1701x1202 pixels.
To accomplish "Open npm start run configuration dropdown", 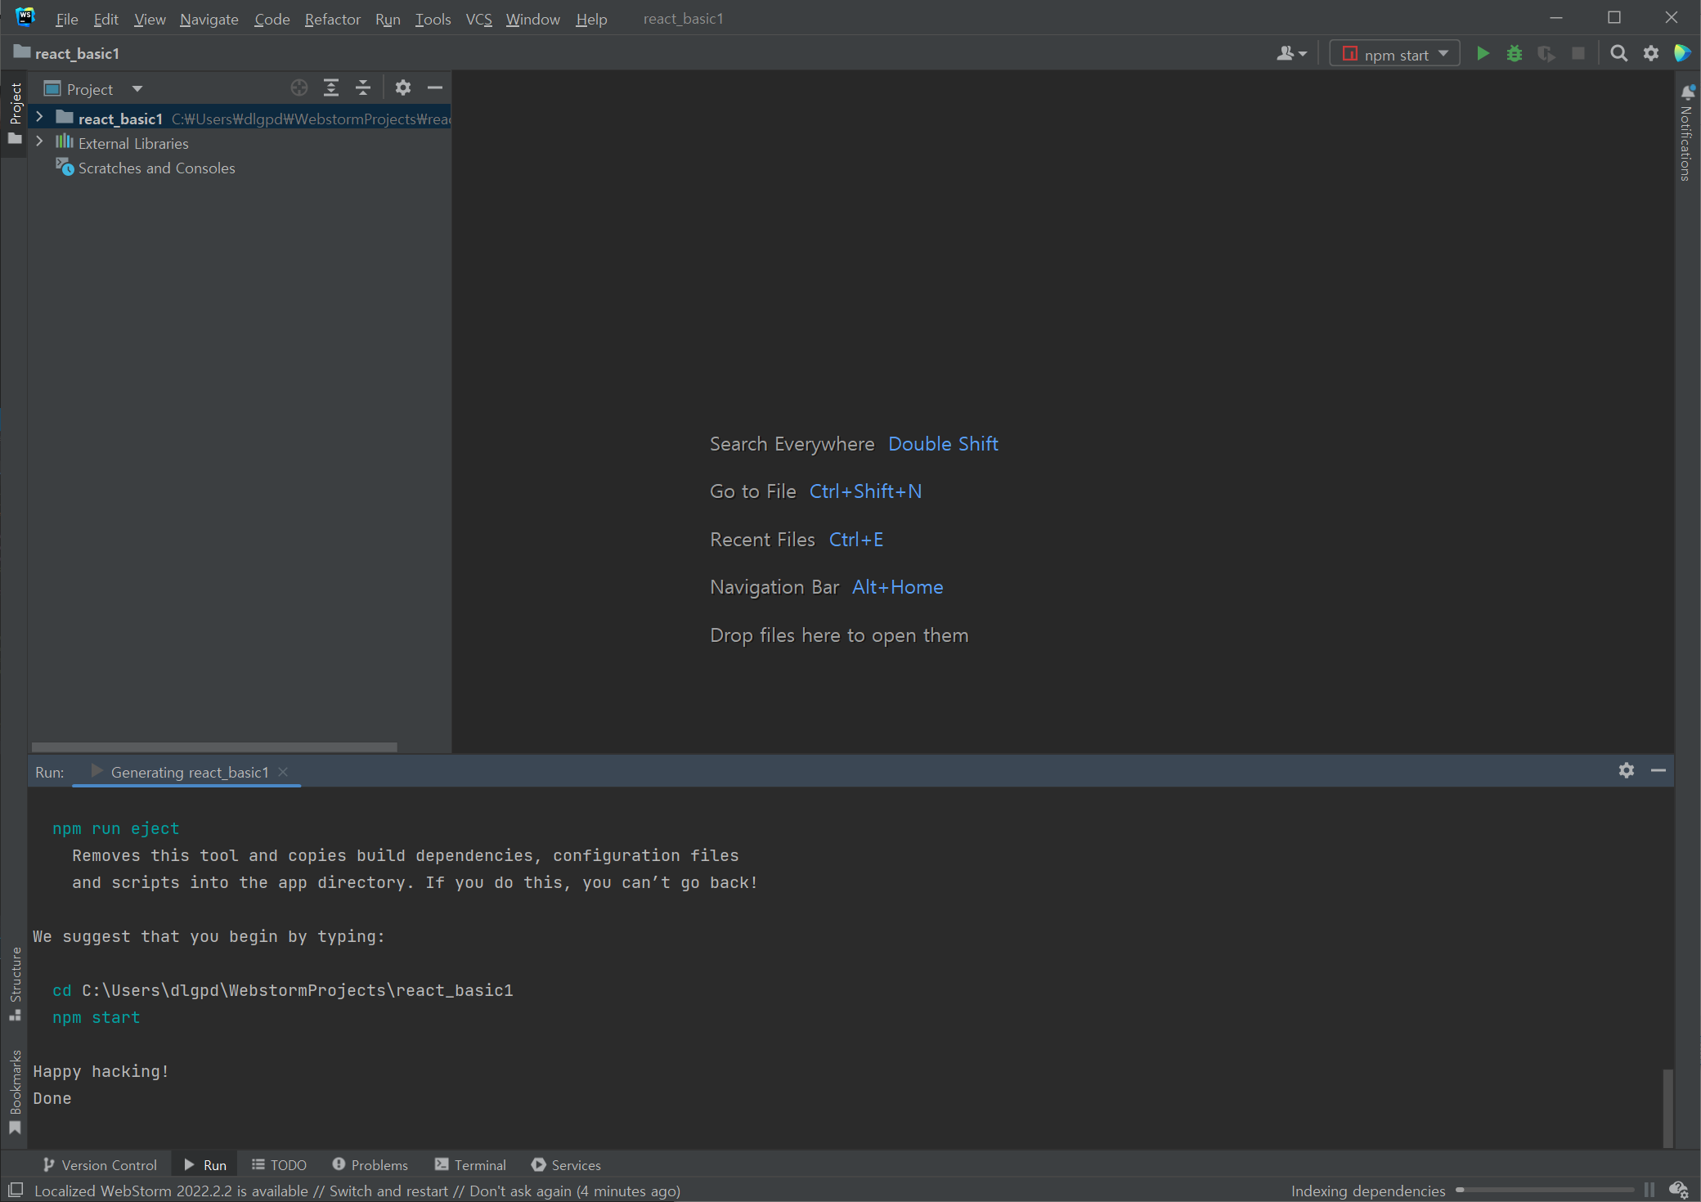I will pos(1395,54).
